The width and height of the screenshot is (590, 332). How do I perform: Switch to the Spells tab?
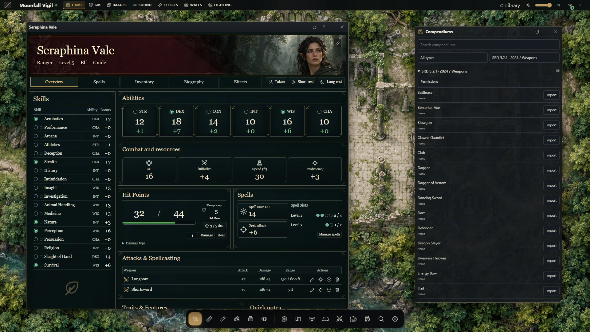pyautogui.click(x=99, y=82)
